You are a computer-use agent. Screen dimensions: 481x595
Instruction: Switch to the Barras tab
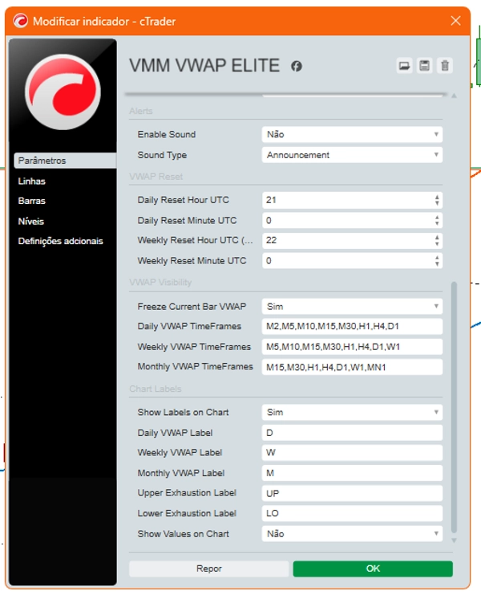coord(32,201)
